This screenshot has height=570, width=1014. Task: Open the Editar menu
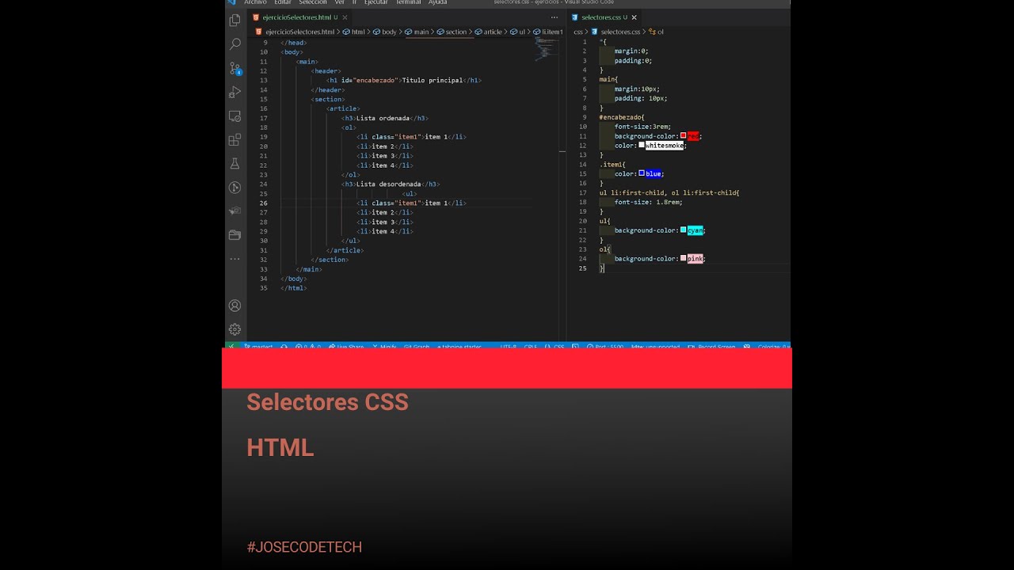pyautogui.click(x=283, y=2)
